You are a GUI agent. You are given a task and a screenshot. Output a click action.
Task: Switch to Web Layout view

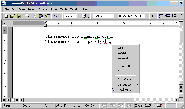pos(8,100)
